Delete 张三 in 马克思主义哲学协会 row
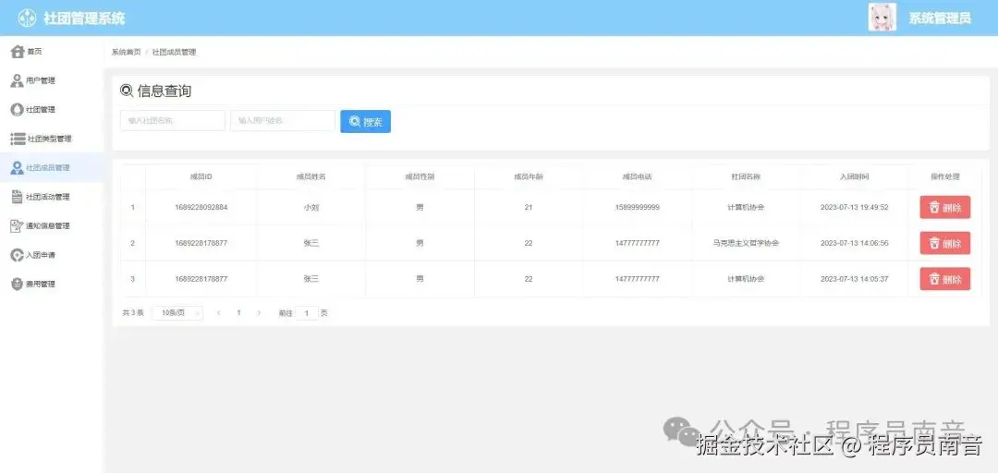The height and width of the screenshot is (473, 998). (944, 243)
